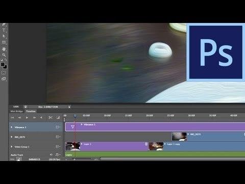Select the IMG_0670 track label

click(x=20, y=137)
